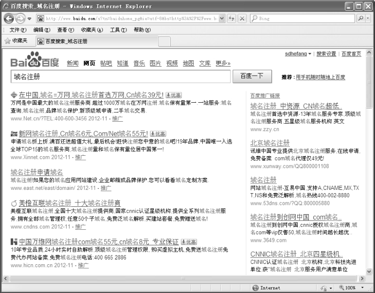
Task: Open the 编辑(E) menu
Action: 42,30
